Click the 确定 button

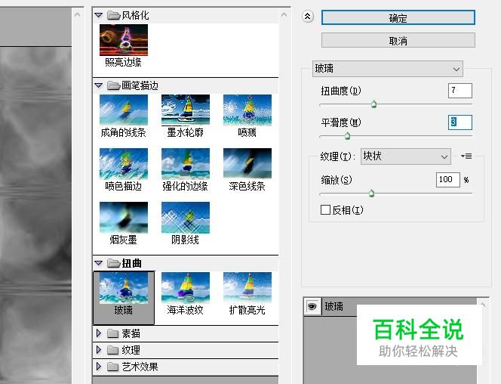[398, 17]
